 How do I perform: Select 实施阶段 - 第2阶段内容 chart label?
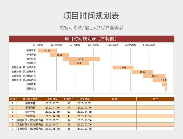[24, 72]
